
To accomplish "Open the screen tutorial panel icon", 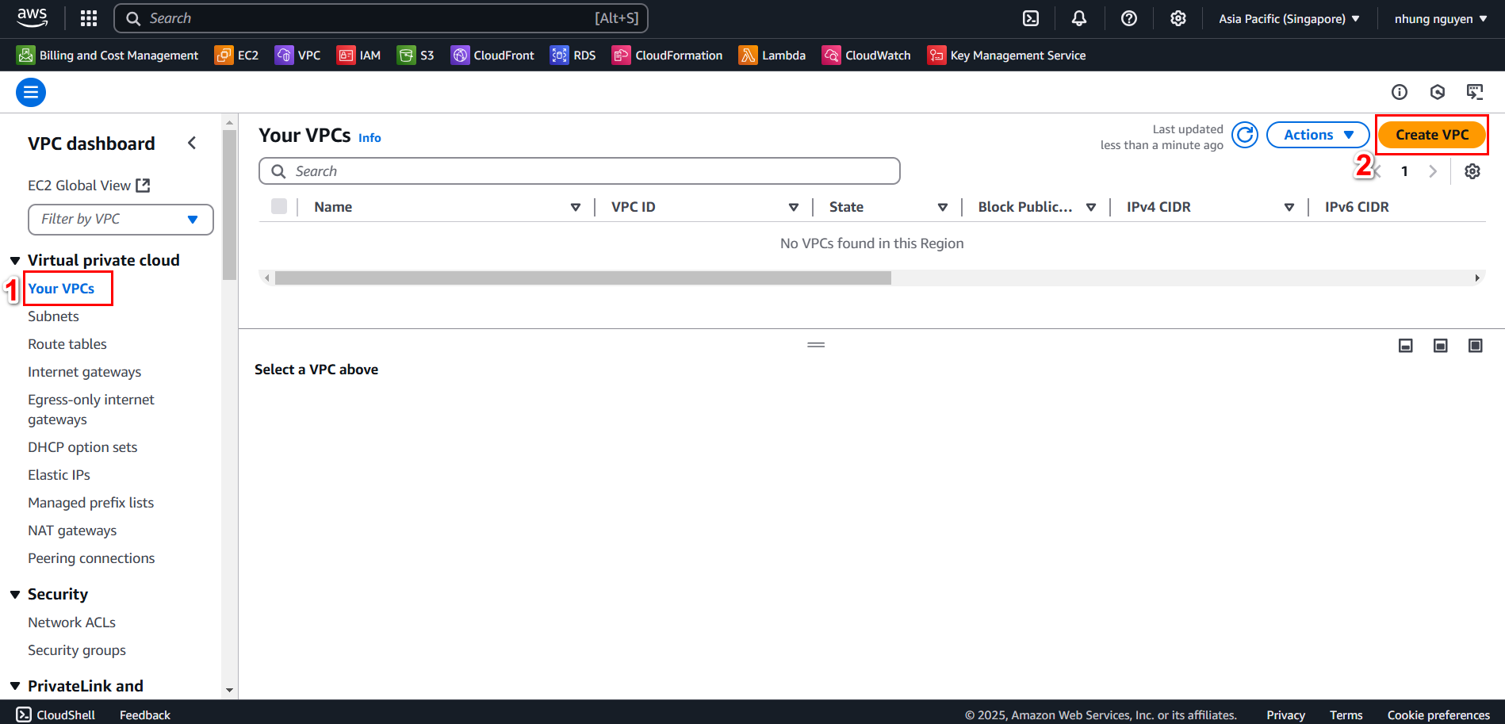I will click(1475, 92).
